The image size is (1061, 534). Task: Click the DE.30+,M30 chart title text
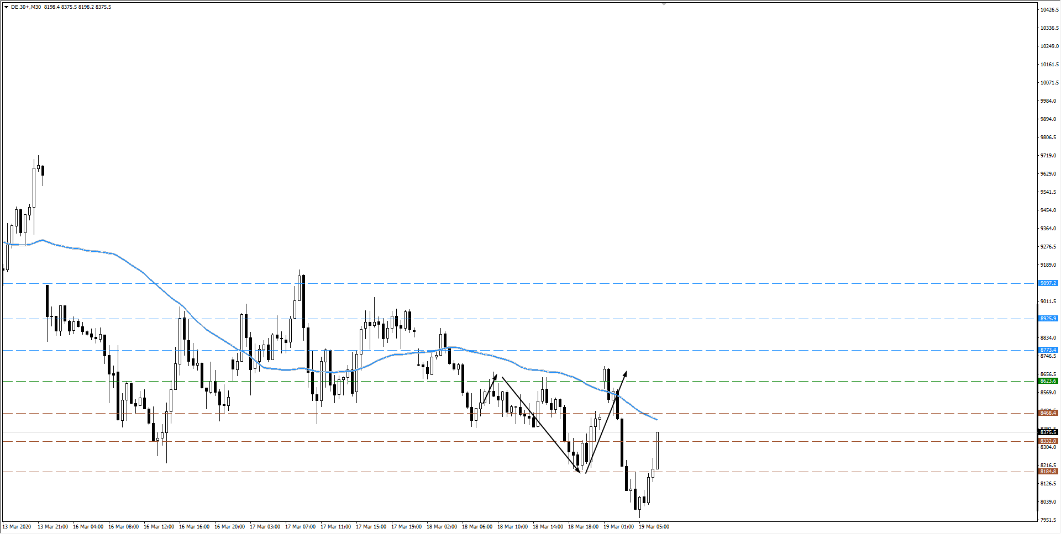point(25,7)
